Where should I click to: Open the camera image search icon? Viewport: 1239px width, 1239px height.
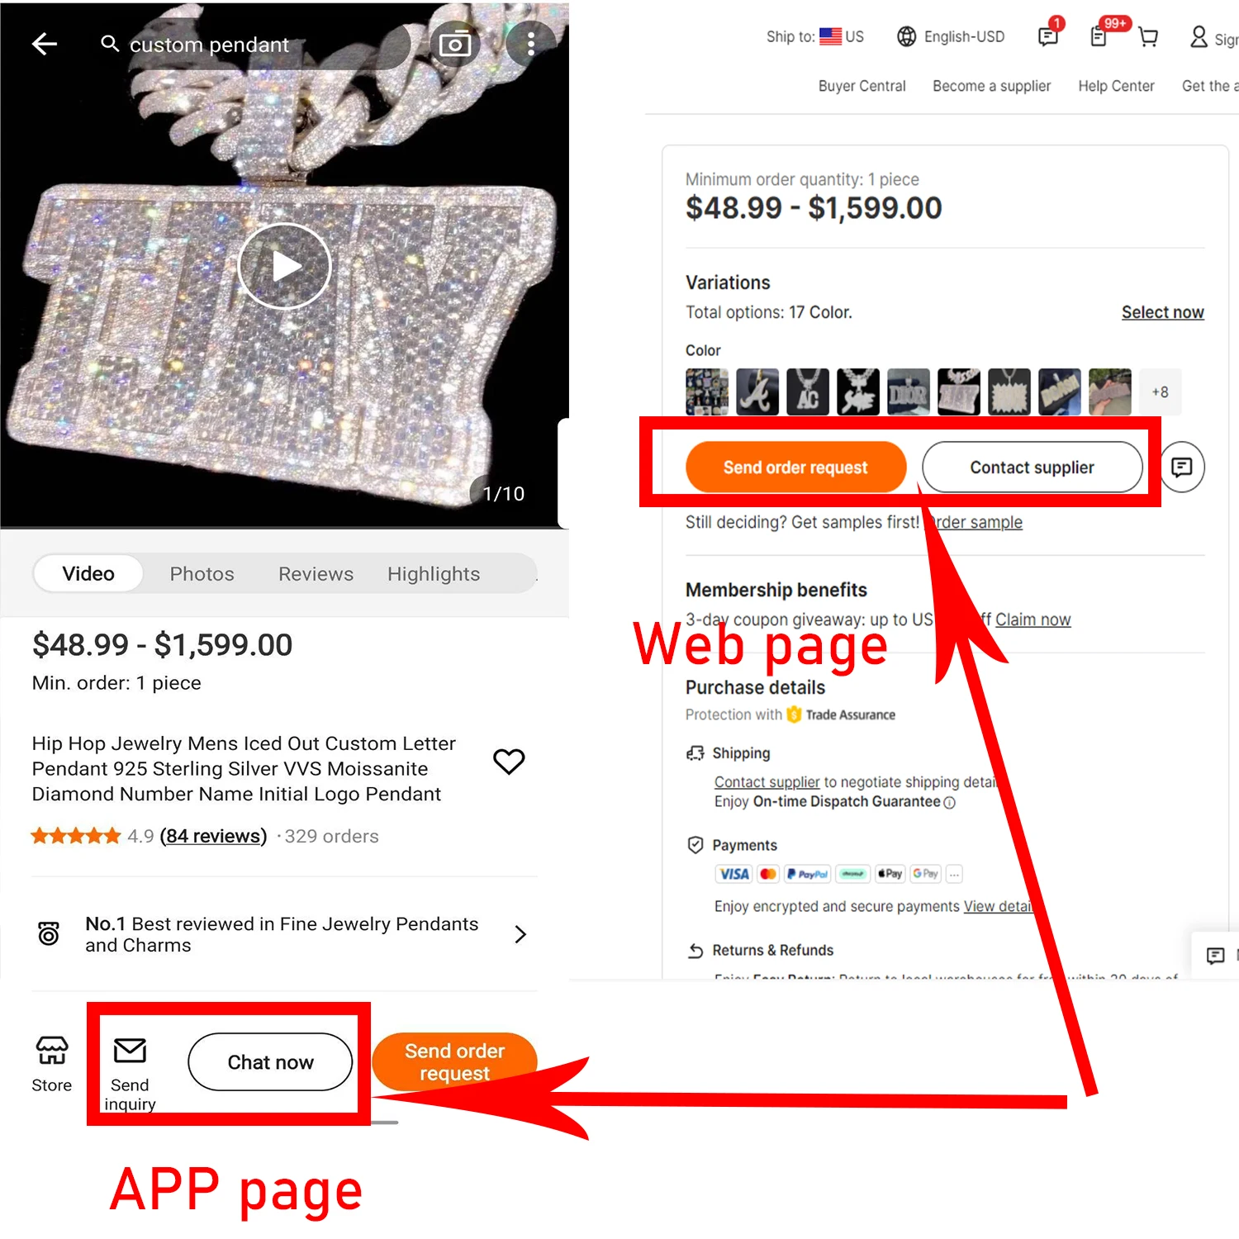pyautogui.click(x=454, y=45)
